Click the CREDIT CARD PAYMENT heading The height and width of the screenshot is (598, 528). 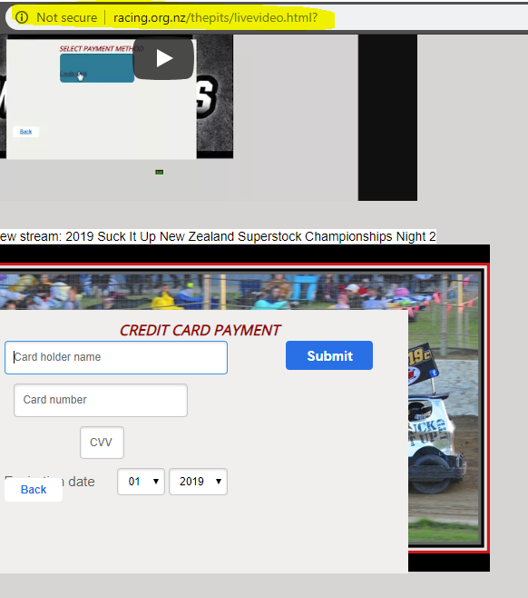(x=200, y=330)
